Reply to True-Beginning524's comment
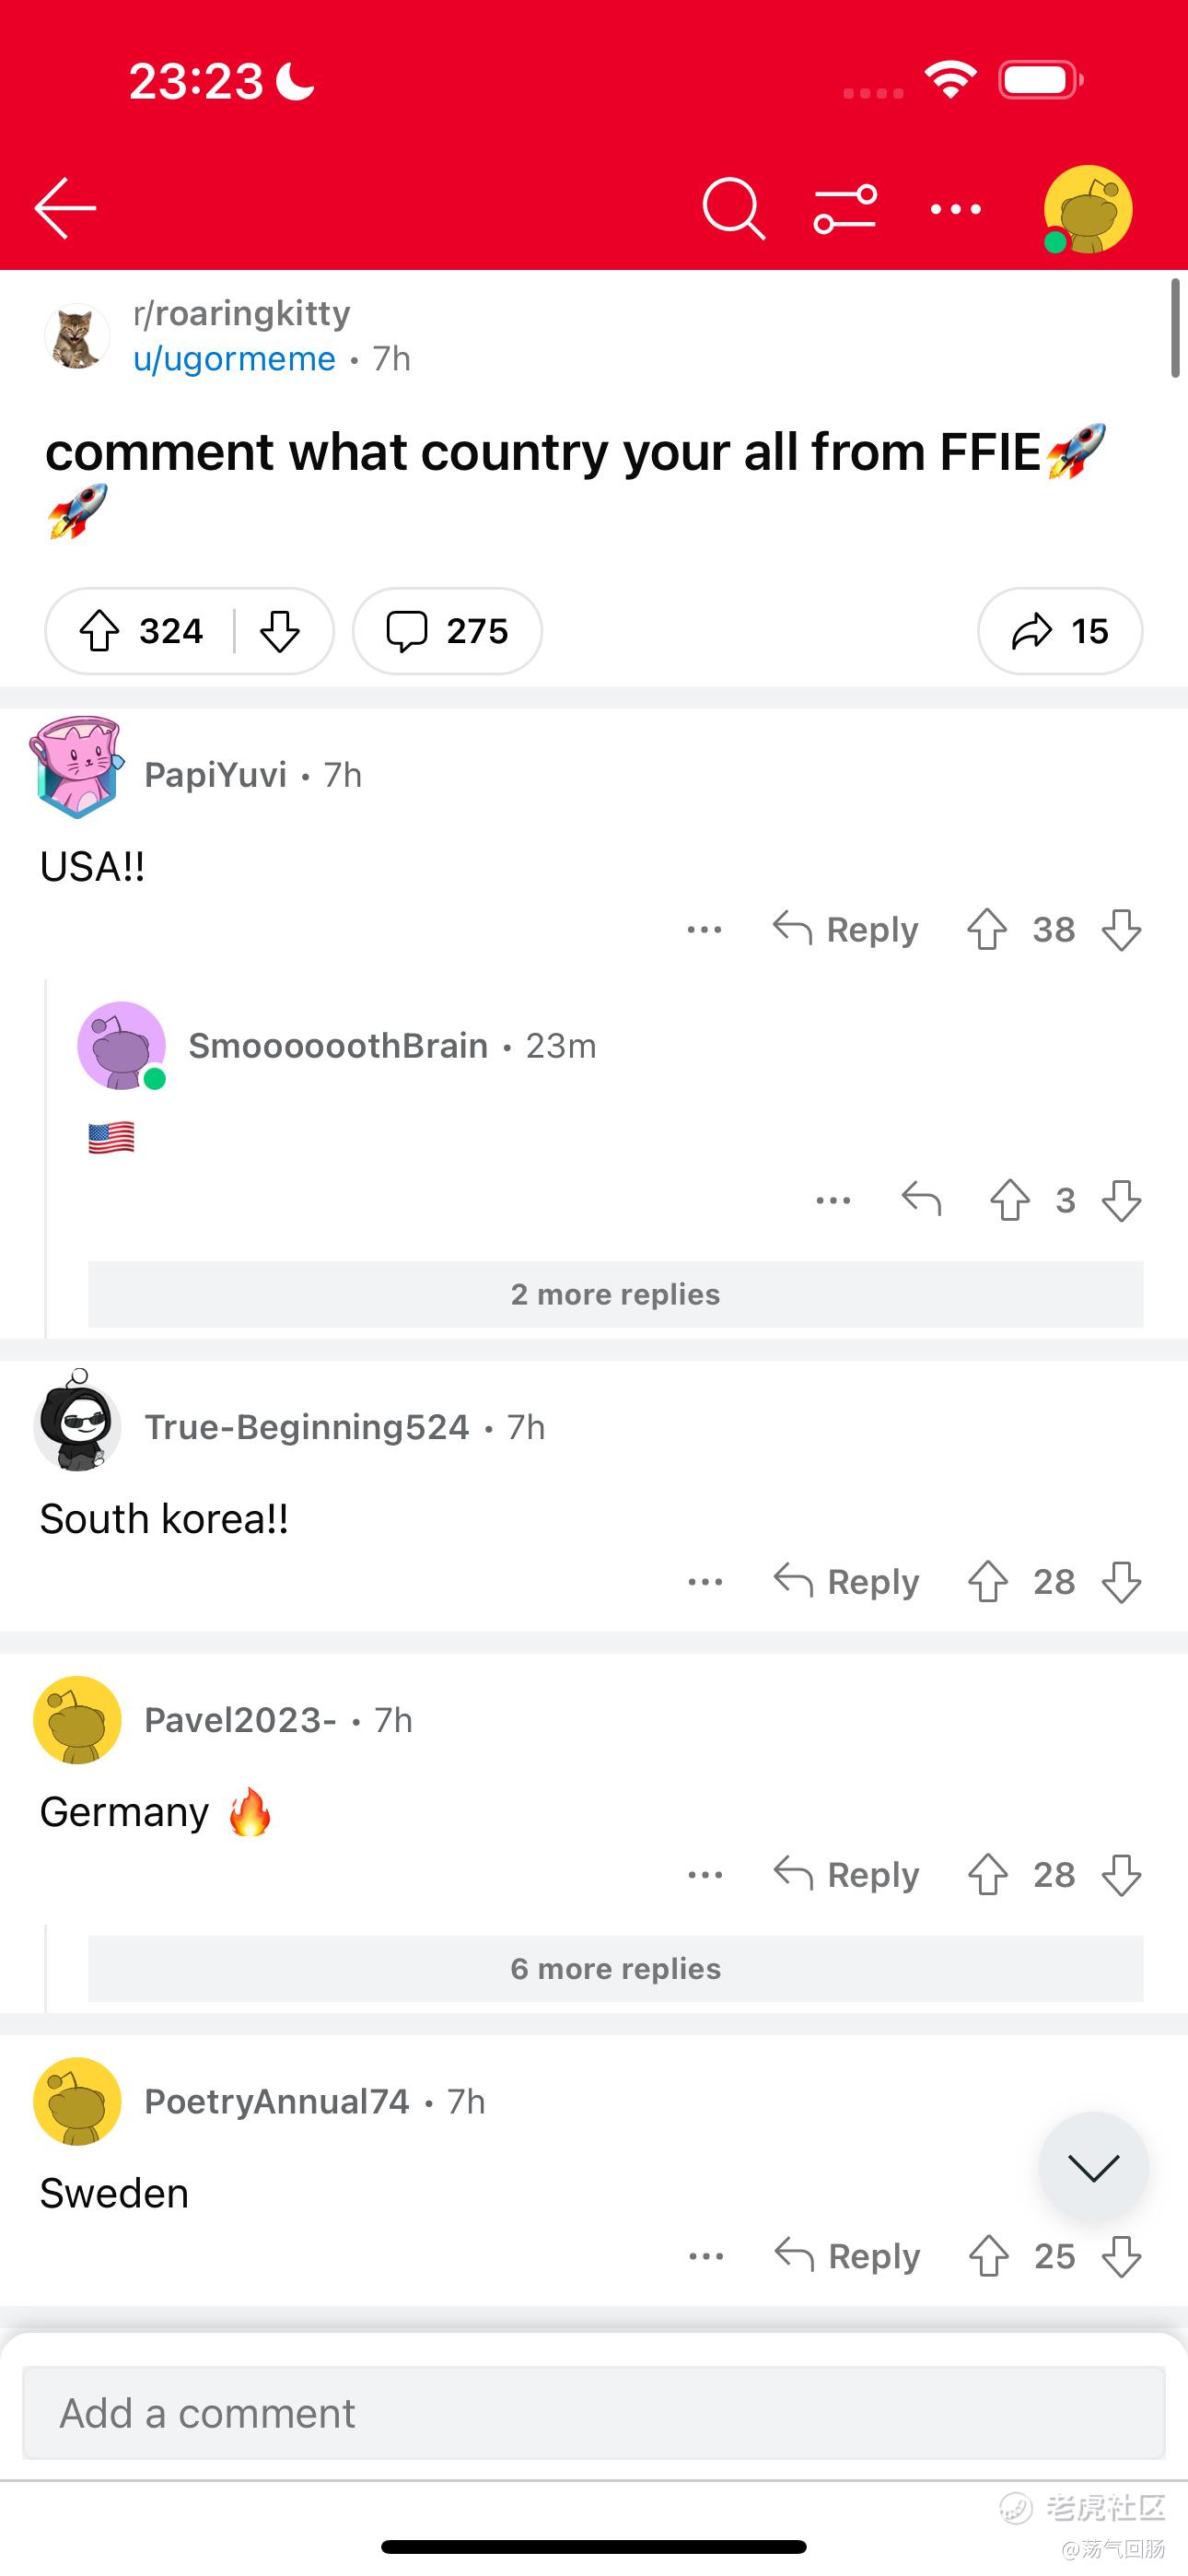Screen dimensions: 1188x2576 [846, 1582]
